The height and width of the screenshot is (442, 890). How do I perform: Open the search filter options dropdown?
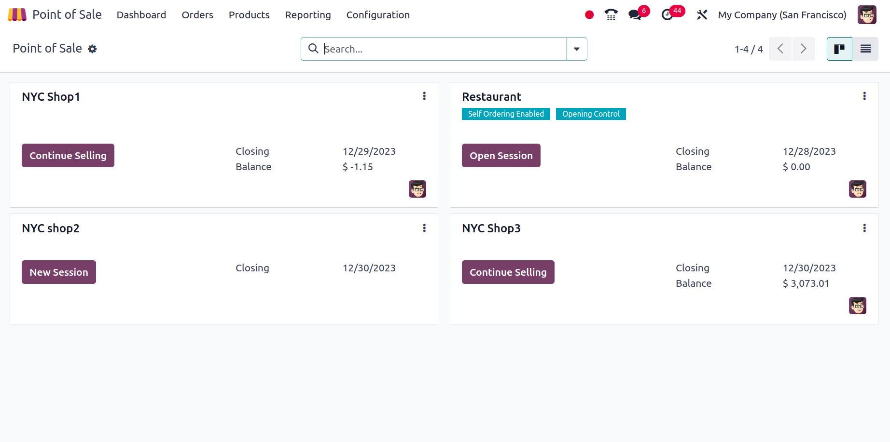pos(577,49)
